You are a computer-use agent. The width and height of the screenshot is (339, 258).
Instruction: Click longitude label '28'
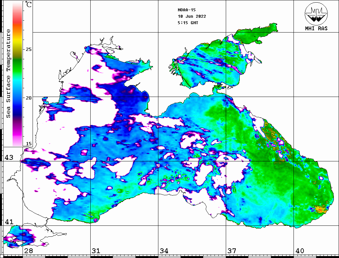point(28,251)
